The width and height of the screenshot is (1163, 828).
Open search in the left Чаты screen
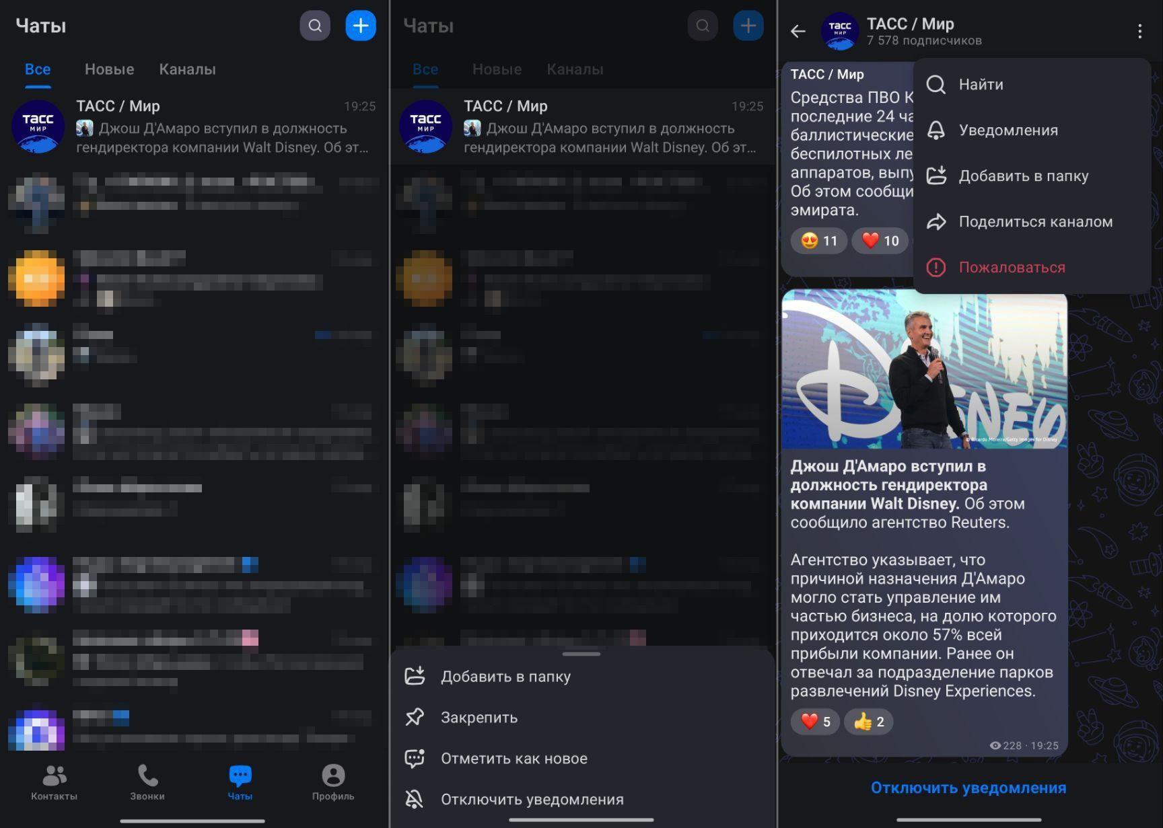point(315,26)
